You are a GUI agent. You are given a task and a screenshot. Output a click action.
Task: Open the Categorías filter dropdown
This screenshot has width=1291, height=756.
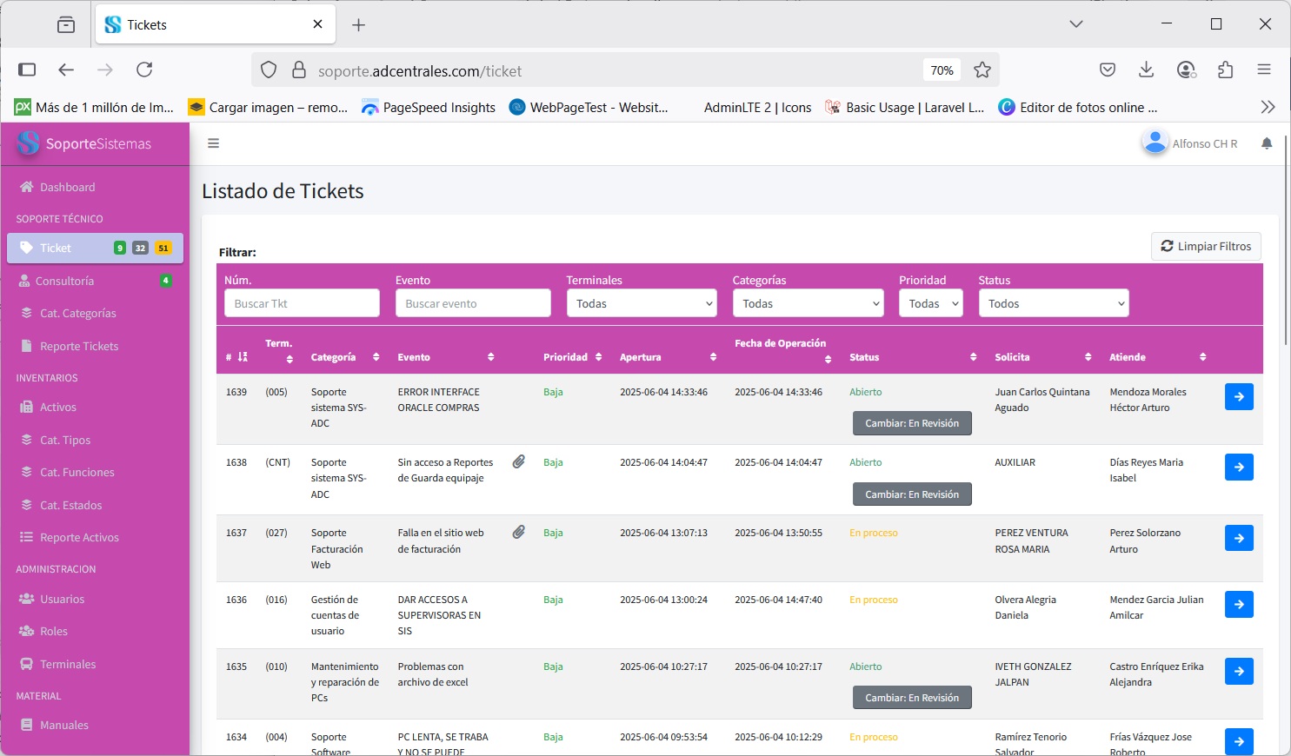(x=808, y=303)
